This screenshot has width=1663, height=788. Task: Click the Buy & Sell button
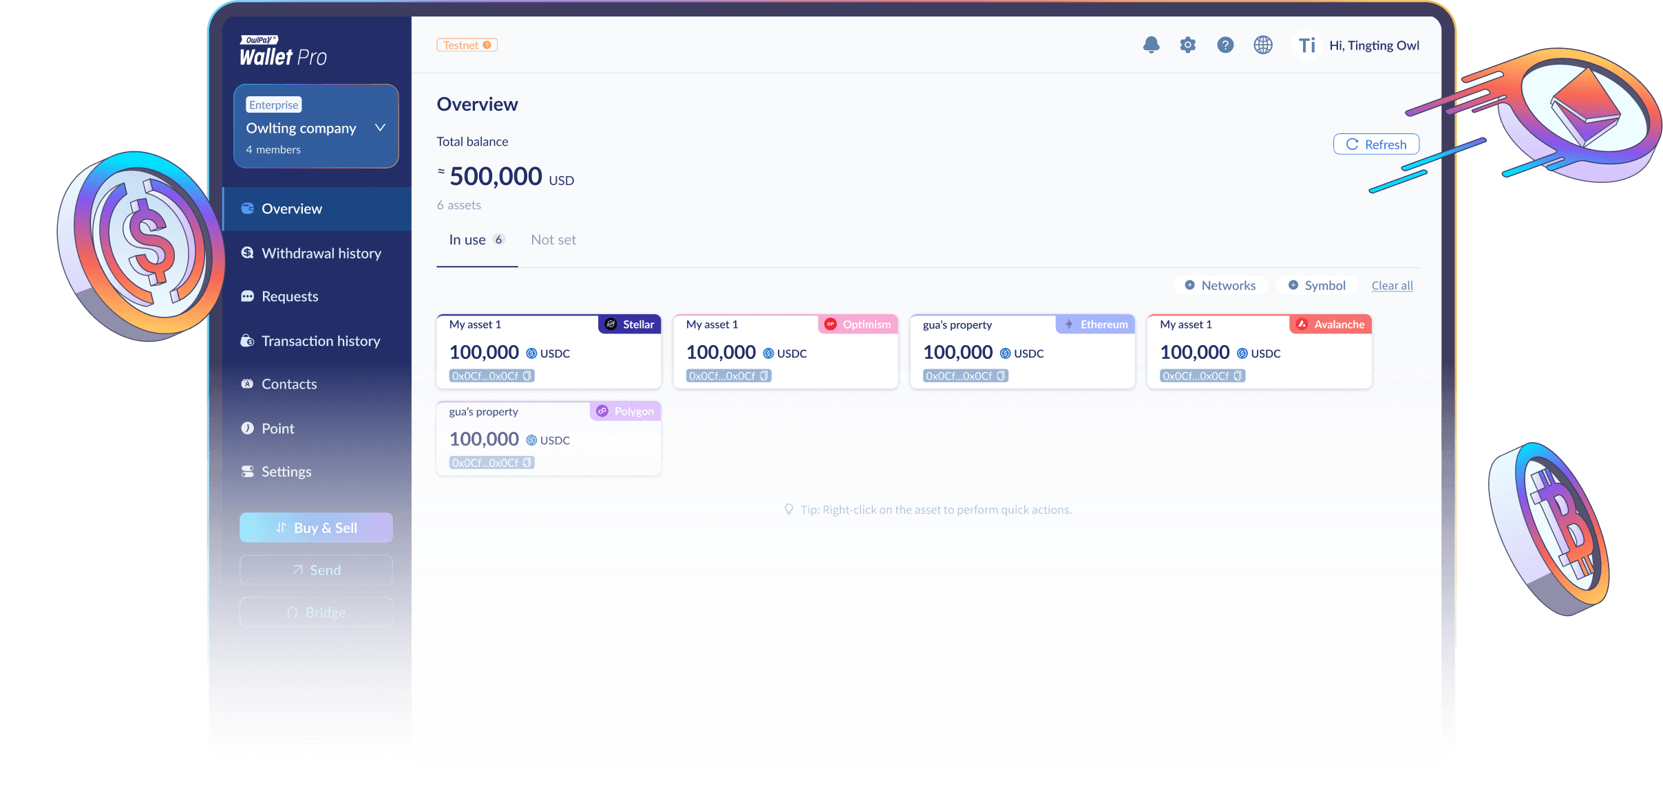[316, 528]
